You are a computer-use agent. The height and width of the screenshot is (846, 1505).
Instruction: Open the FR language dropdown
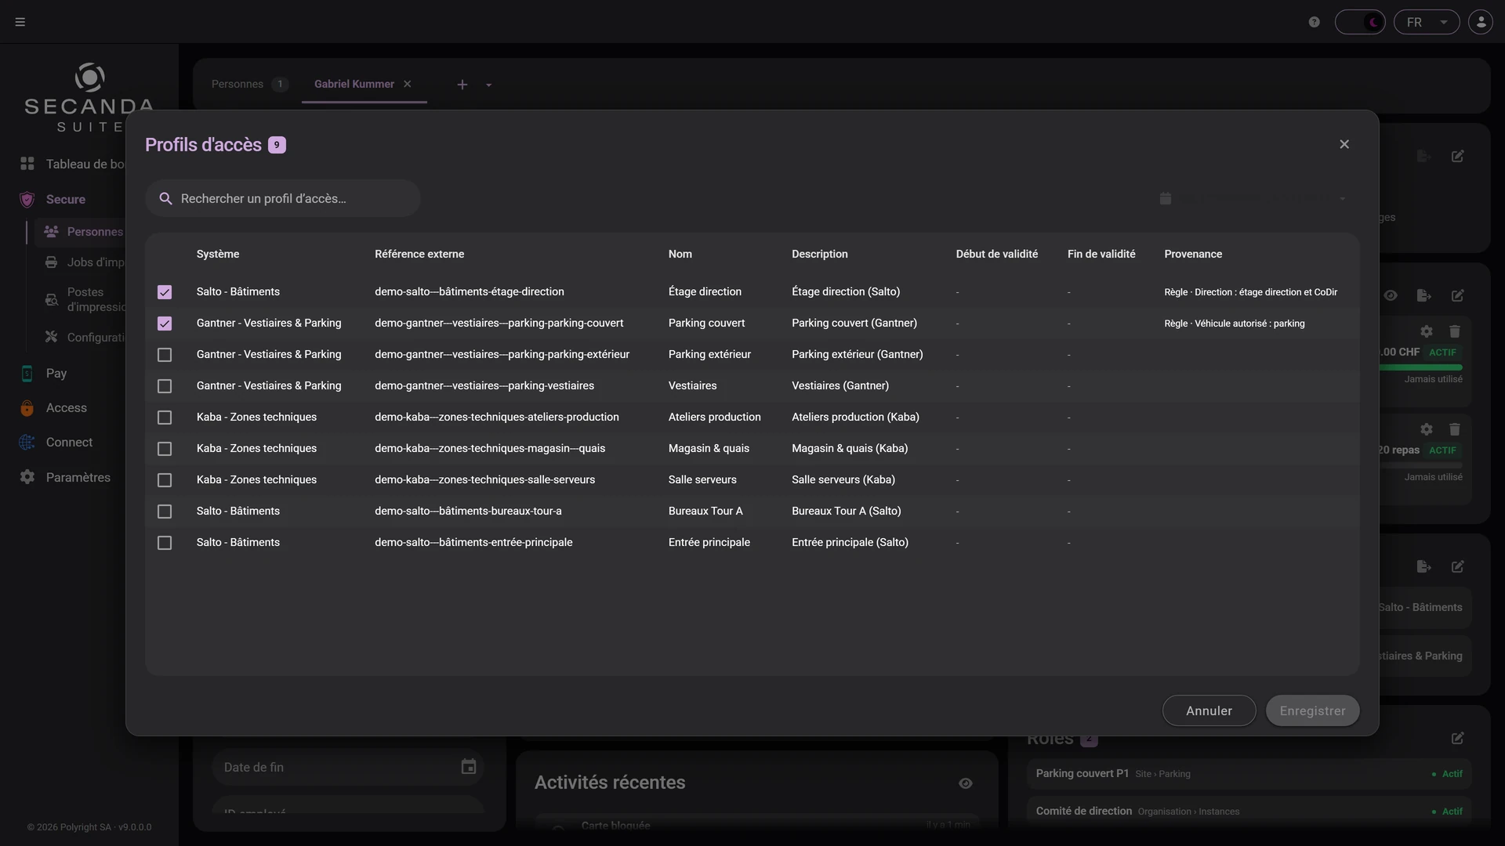(x=1427, y=22)
